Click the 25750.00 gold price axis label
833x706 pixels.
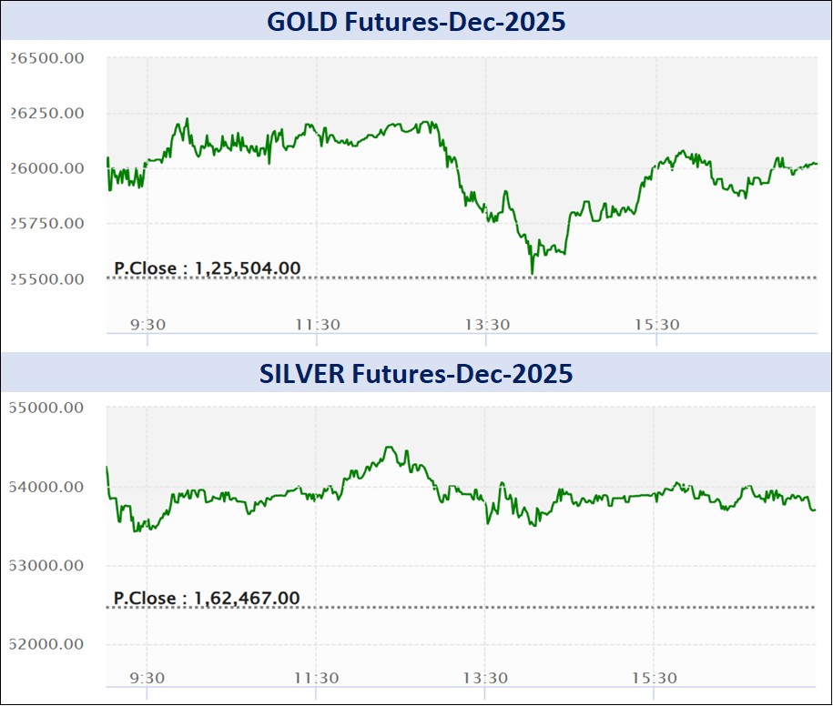pos(47,224)
